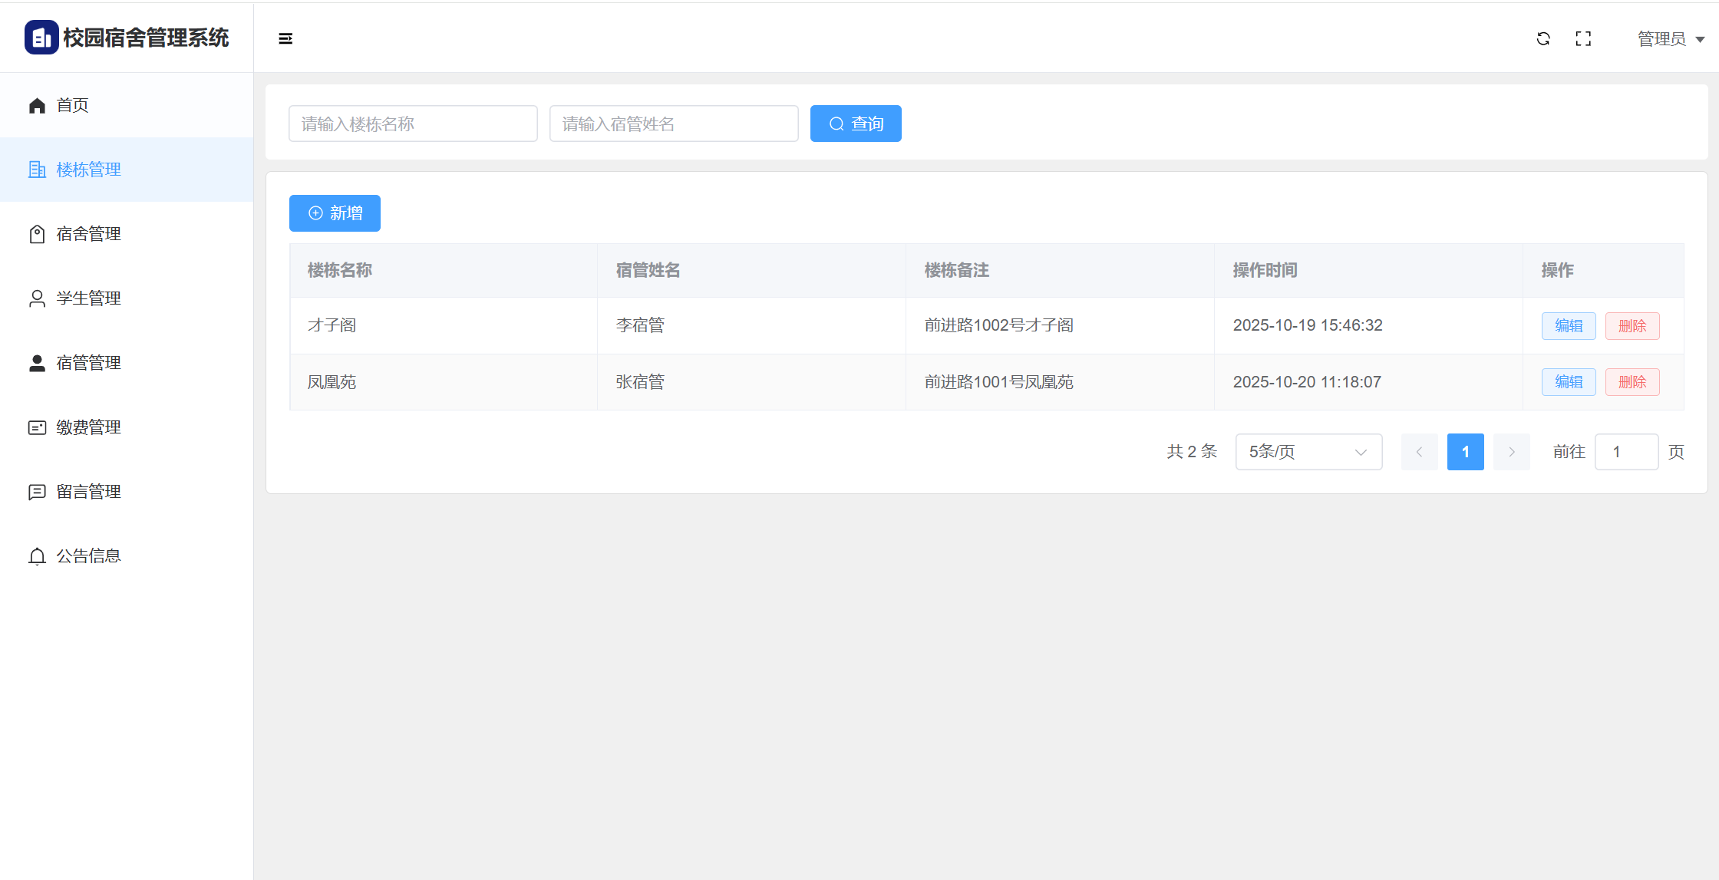Edit the 才子阁 building row
This screenshot has height=880, width=1719.
pos(1569,326)
